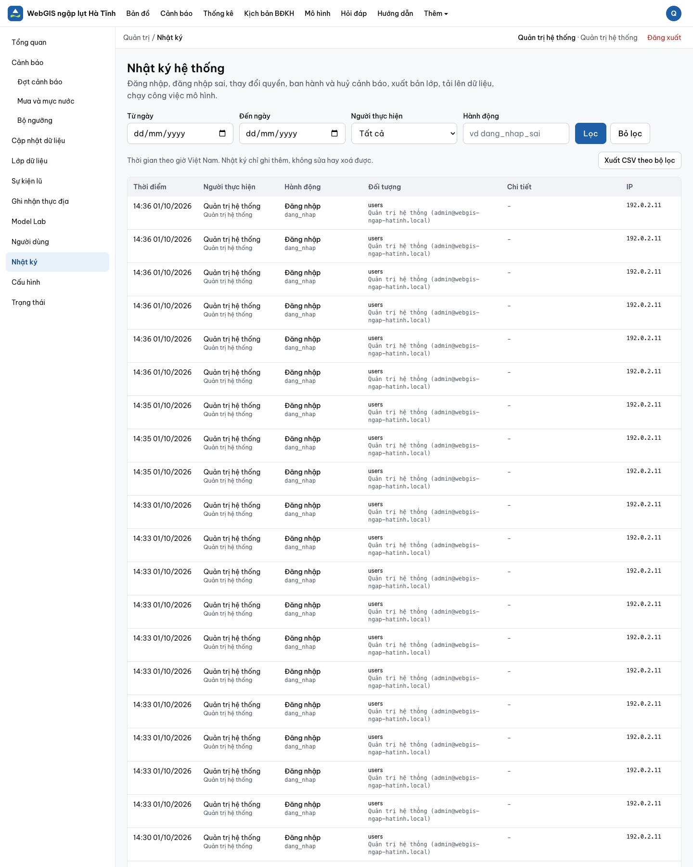Screen dimensions: 693x867
Task: Open Trạng thái in sidebar
Action: point(58,302)
